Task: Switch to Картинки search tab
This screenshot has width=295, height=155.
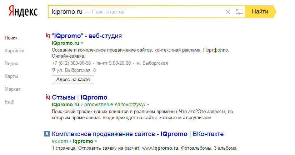Action: [15, 51]
